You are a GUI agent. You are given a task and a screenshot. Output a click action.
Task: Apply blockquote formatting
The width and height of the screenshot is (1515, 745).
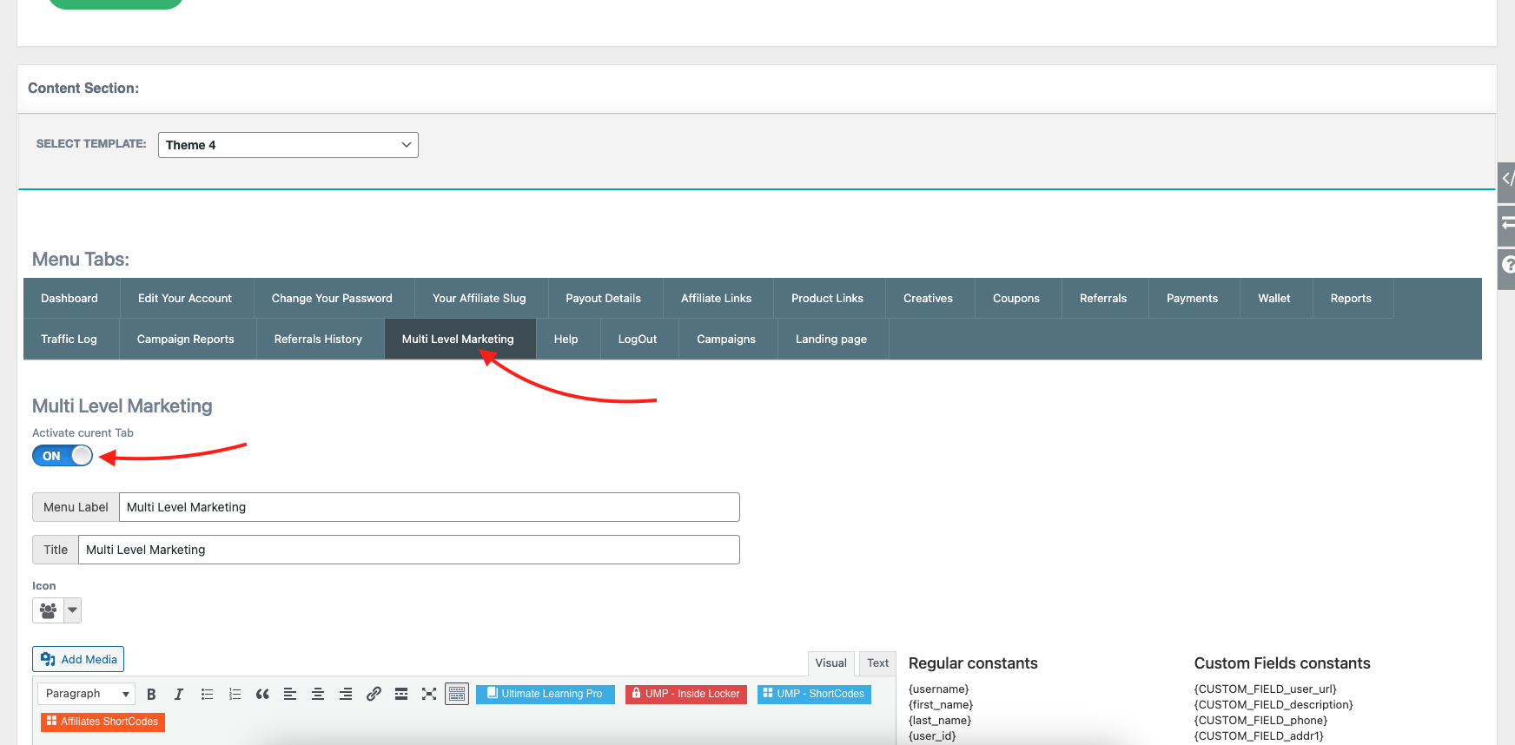262,694
